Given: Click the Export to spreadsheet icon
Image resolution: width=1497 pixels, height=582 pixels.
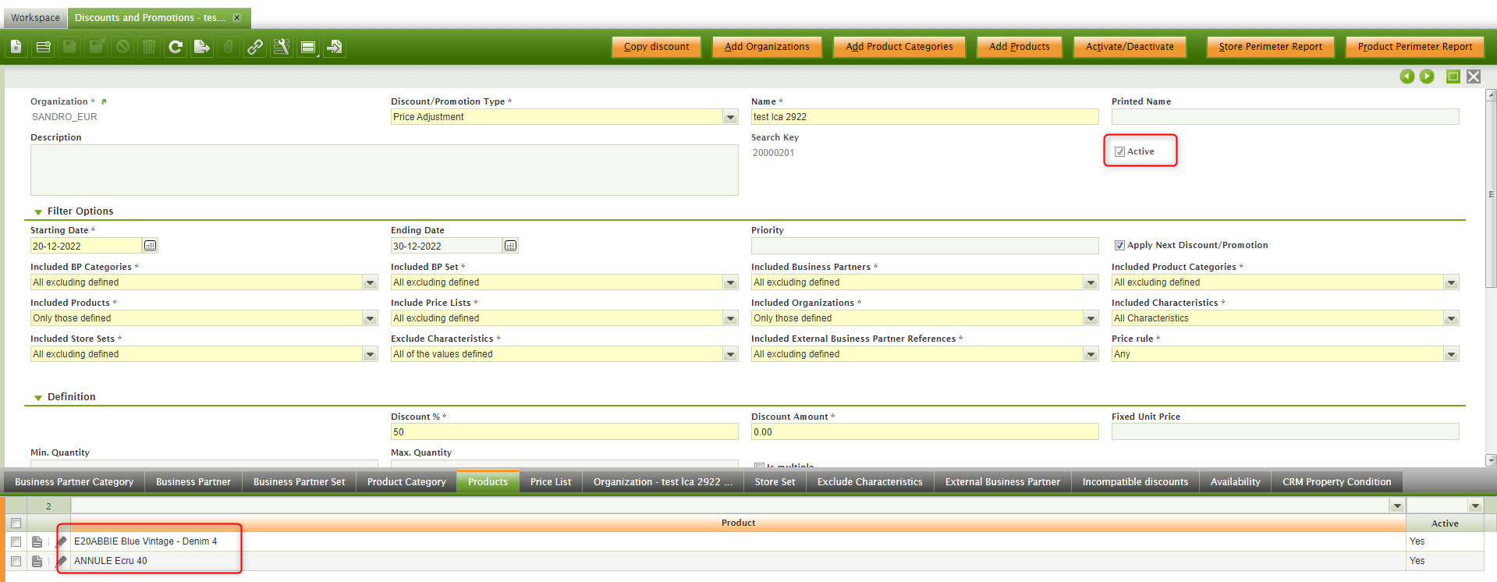Looking at the screenshot, I should [202, 47].
